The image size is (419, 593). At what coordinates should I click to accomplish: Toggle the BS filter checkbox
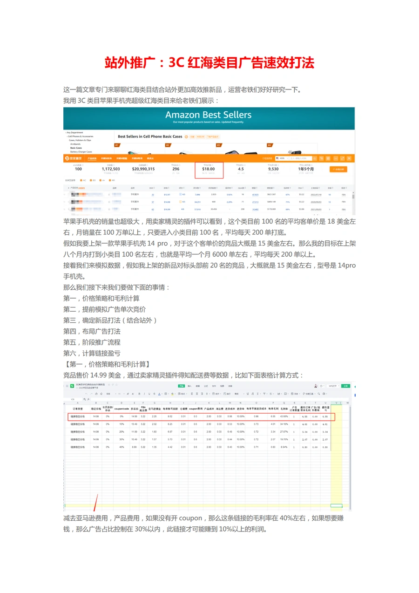coord(91,180)
